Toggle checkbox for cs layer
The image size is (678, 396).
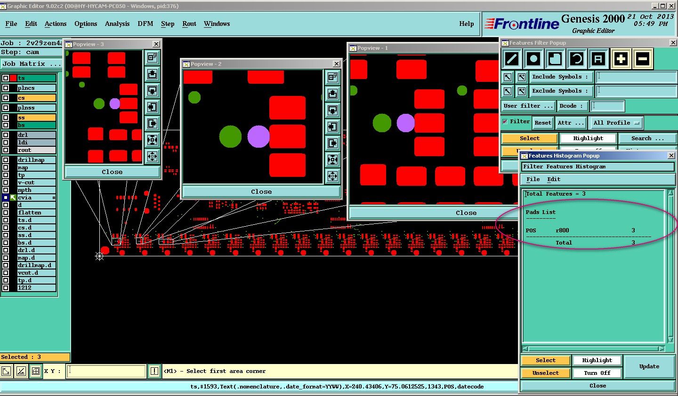[x=6, y=98]
